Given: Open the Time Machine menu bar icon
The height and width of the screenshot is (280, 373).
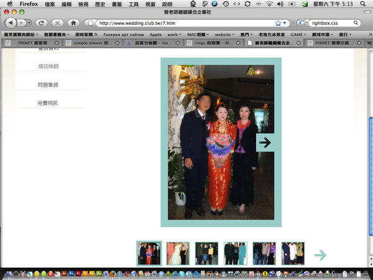Looking at the screenshot, I should tap(226, 4).
